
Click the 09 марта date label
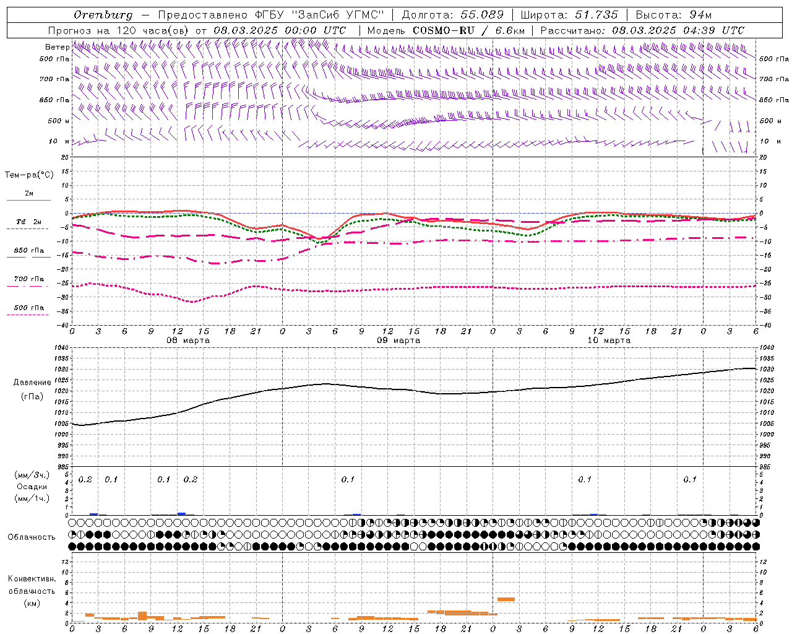click(x=398, y=341)
